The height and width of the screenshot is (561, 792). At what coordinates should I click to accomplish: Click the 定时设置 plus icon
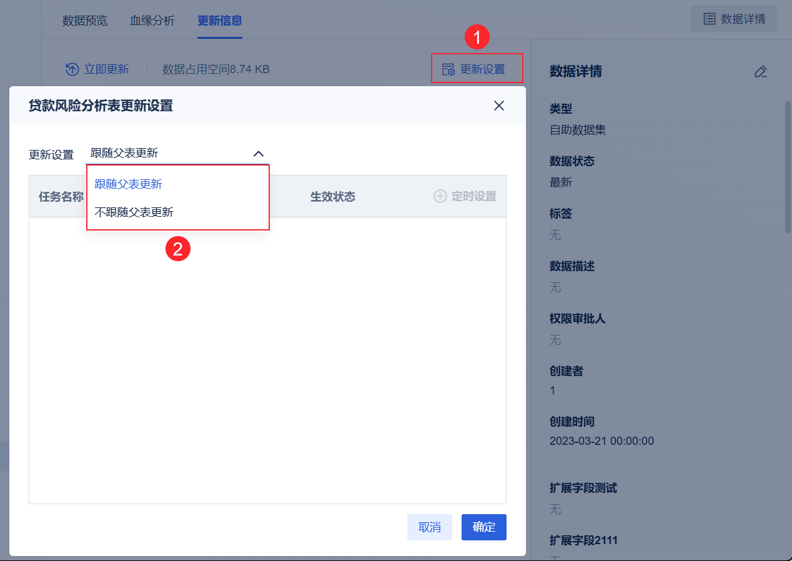[x=440, y=196]
